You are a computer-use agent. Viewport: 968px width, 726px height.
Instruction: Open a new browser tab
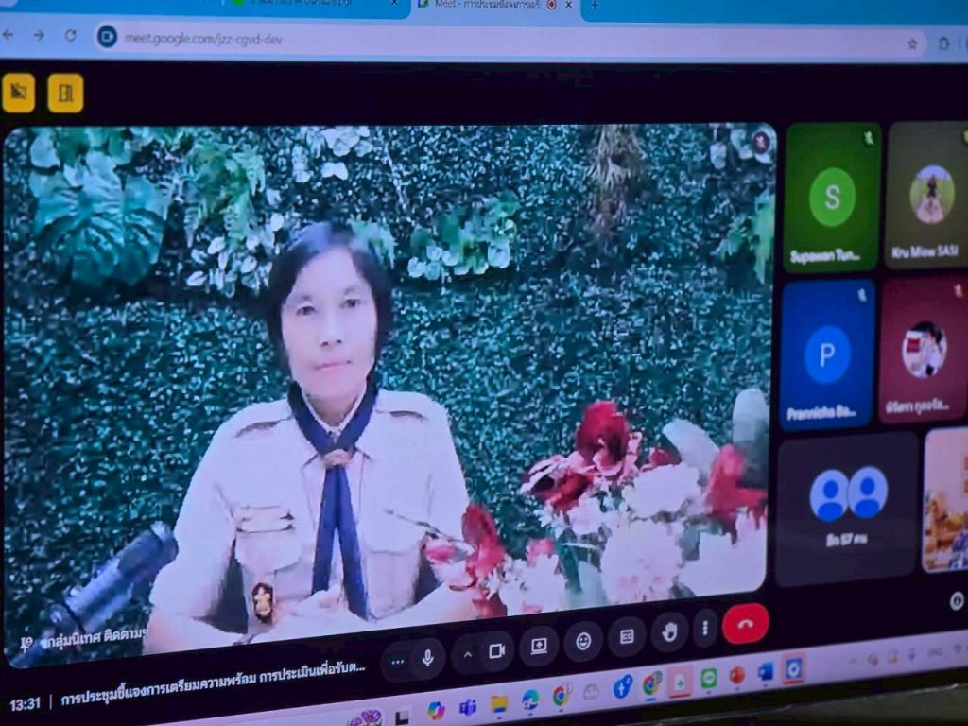click(595, 6)
